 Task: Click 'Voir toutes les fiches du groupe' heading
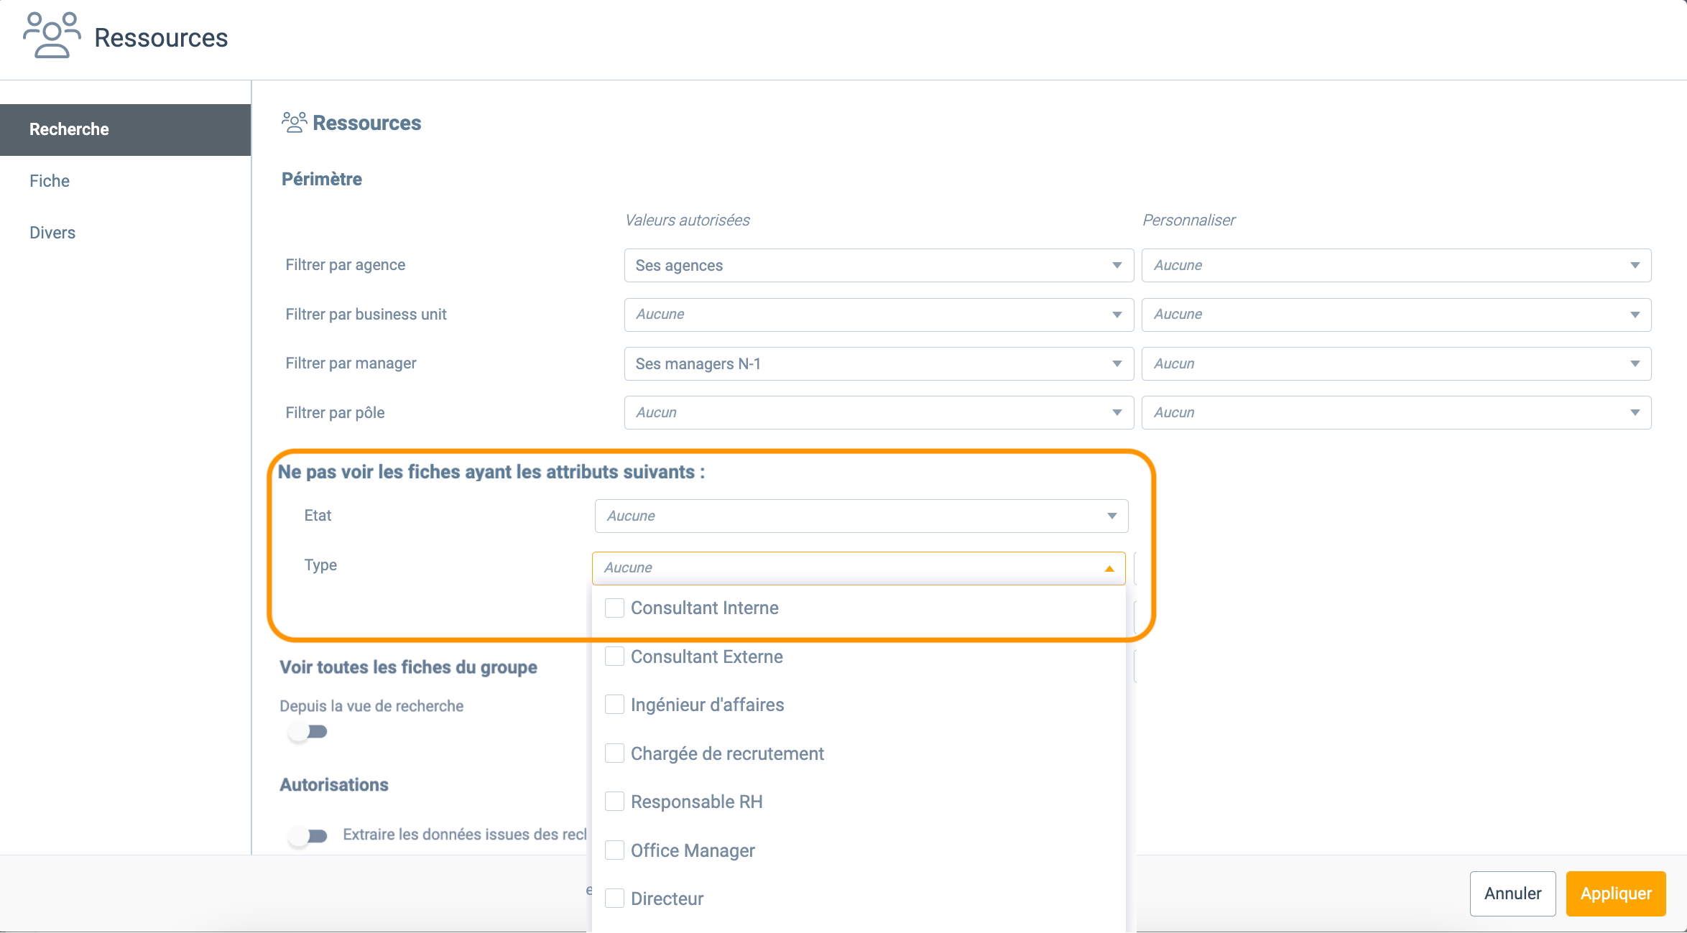[408, 667]
